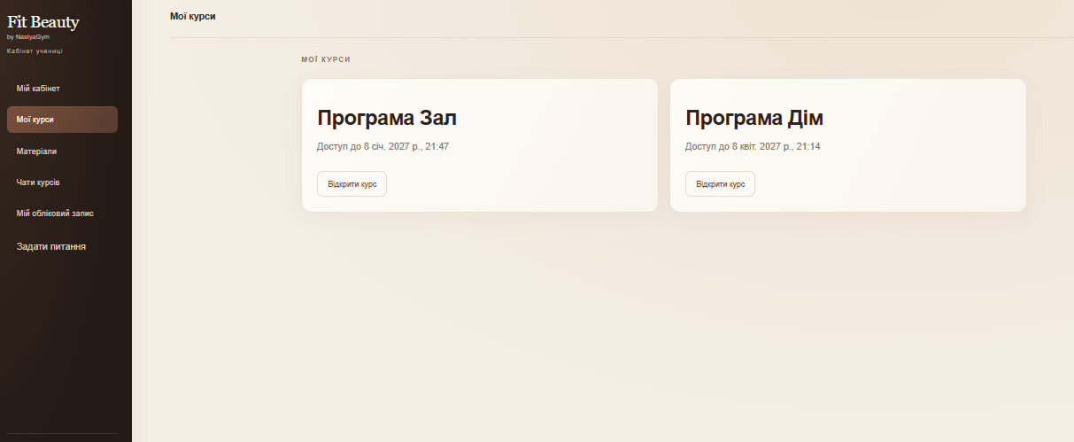Viewport: 1074px width, 442px height.
Task: Open course button for Програма Дім
Action: tap(720, 184)
